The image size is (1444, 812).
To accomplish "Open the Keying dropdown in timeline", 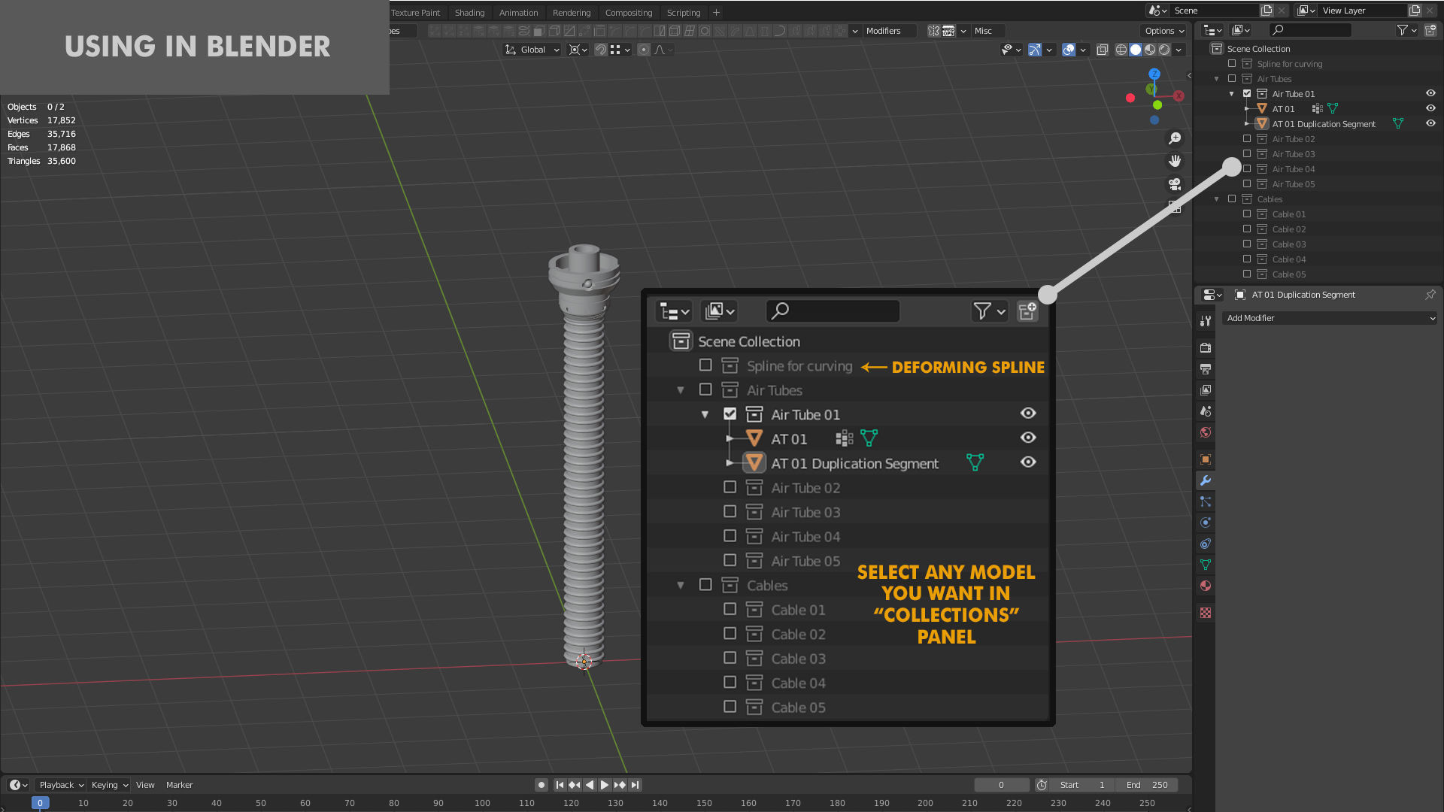I will point(109,785).
